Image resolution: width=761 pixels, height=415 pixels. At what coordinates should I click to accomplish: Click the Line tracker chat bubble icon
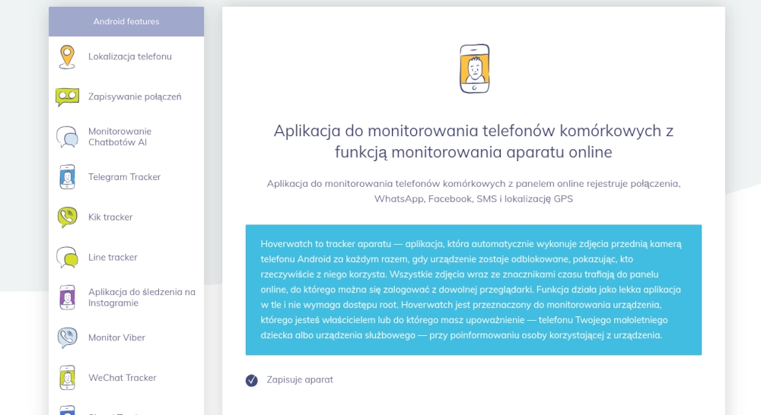(x=67, y=258)
